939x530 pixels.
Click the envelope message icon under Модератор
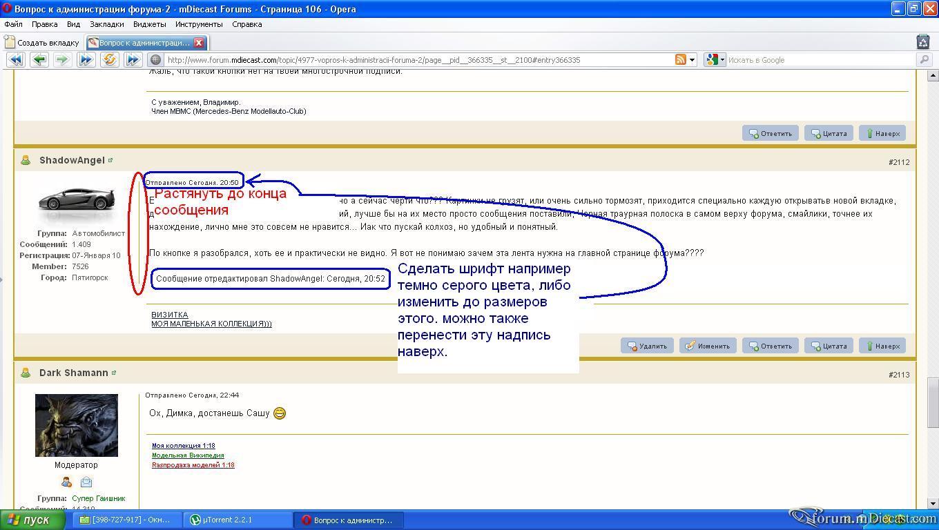tap(86, 482)
